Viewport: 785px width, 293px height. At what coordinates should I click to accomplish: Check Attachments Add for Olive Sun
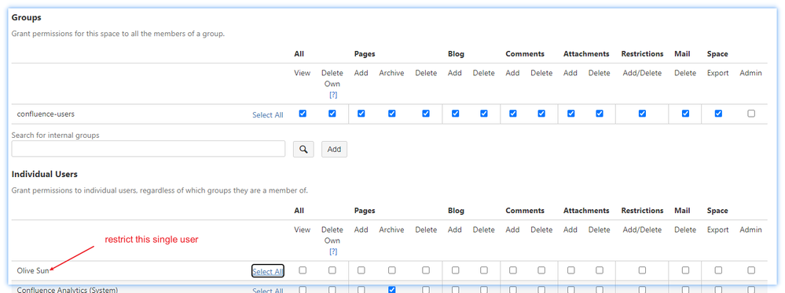pos(570,270)
